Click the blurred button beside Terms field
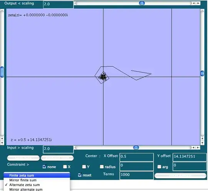The image size is (208, 191). point(180,176)
